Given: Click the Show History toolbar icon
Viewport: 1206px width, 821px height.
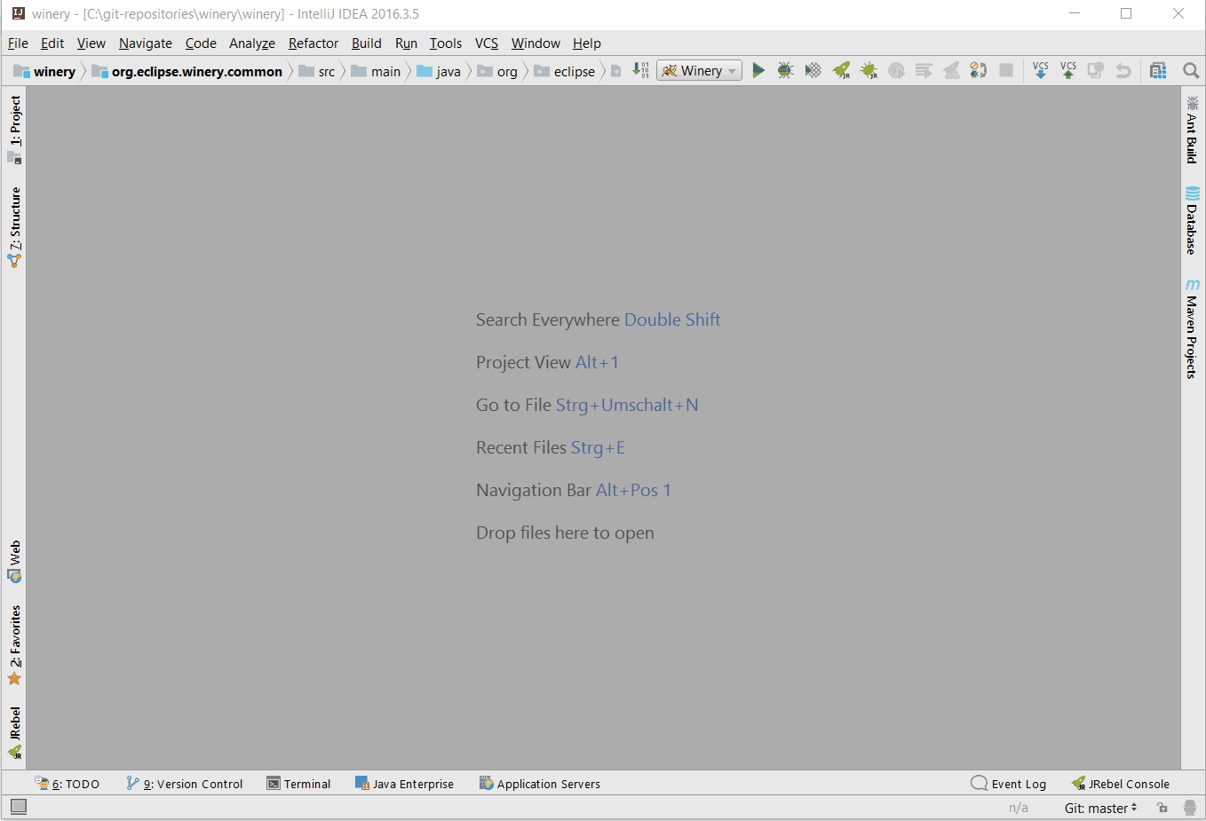Looking at the screenshot, I should point(1096,70).
